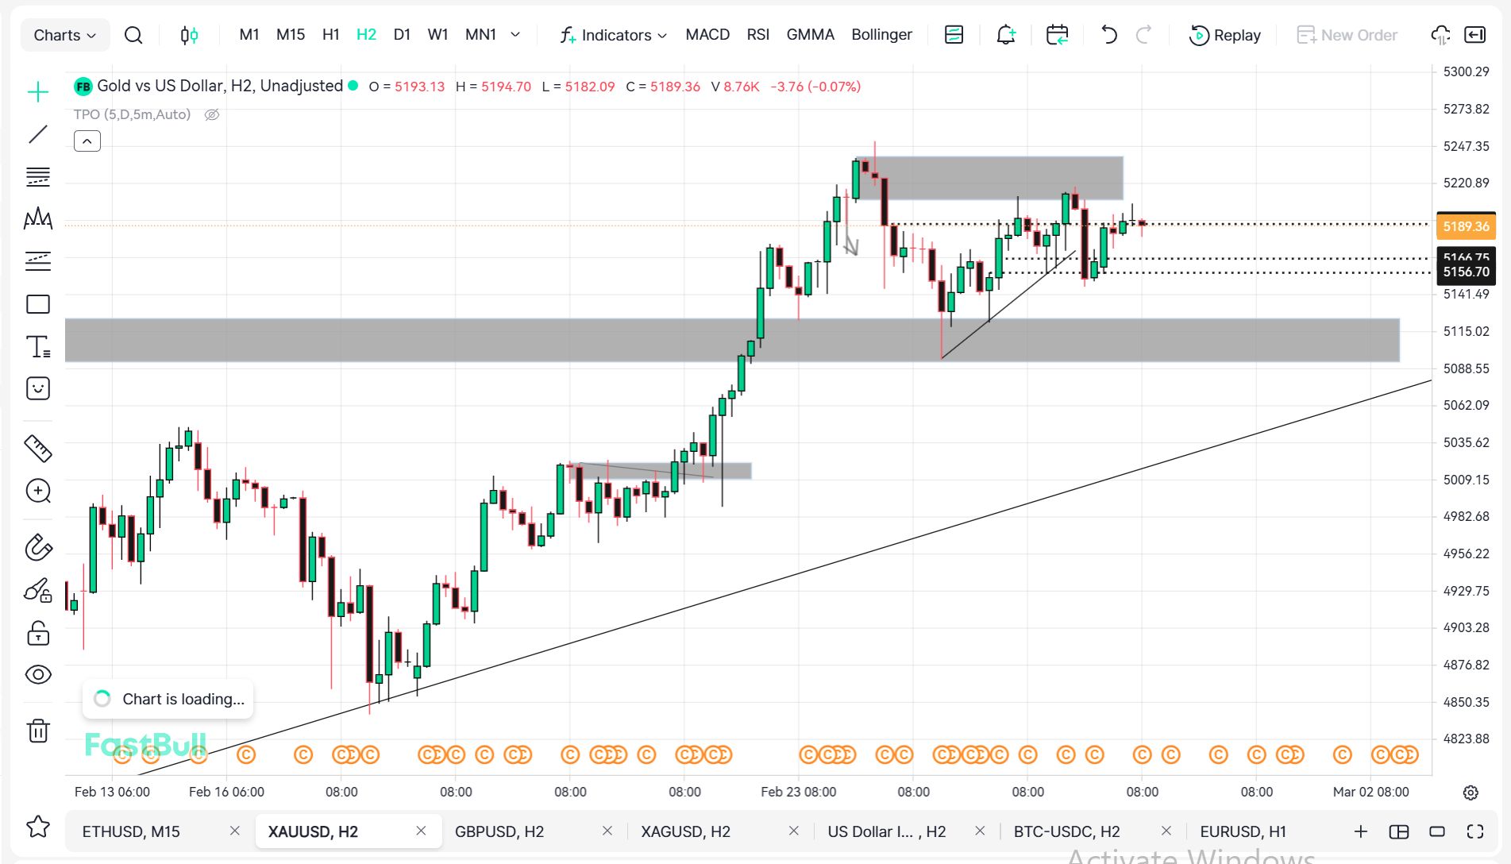
Task: Select the rectangle shape tool
Action: point(38,304)
